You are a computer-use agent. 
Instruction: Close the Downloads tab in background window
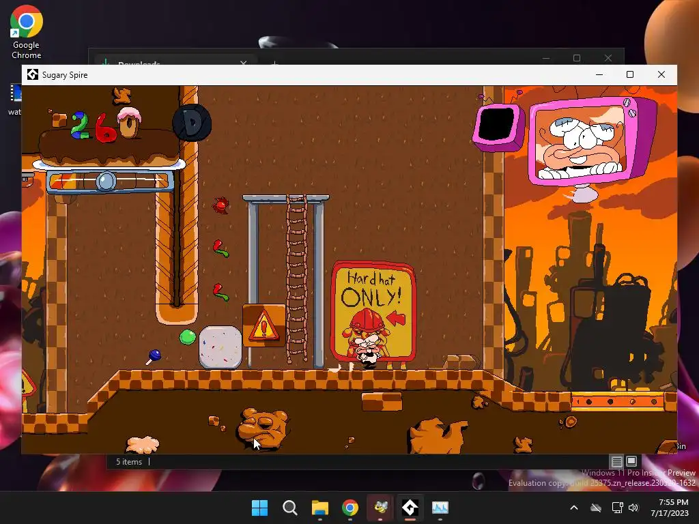pos(244,63)
